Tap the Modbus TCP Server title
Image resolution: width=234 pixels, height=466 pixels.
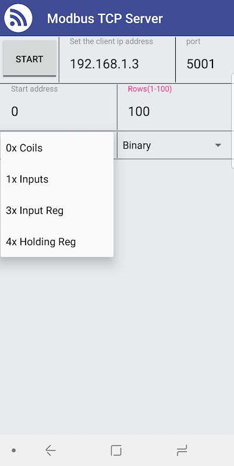click(105, 19)
